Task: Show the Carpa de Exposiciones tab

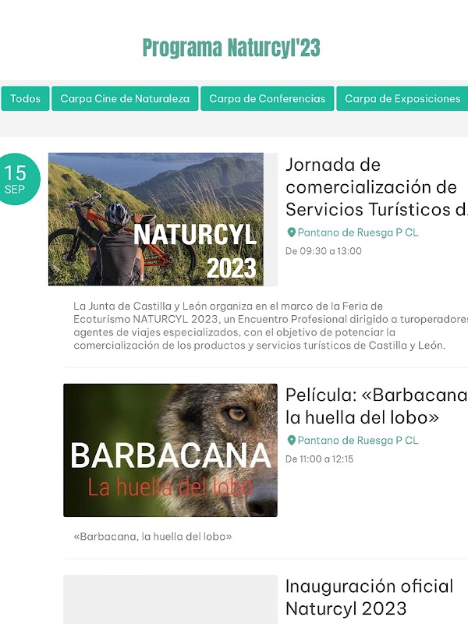Action: 402,98
